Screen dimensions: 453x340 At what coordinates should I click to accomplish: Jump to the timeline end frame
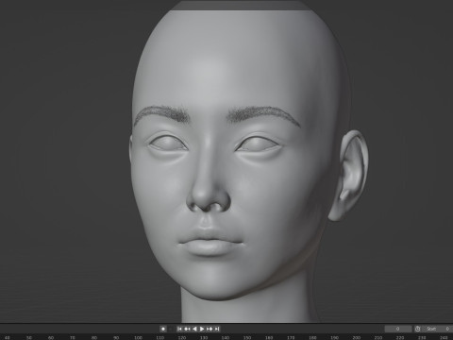coord(216,329)
